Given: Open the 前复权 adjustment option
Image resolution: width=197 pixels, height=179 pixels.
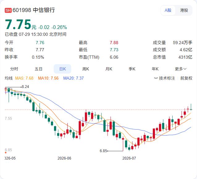Looking at the screenshot, I should (x=186, y=78).
